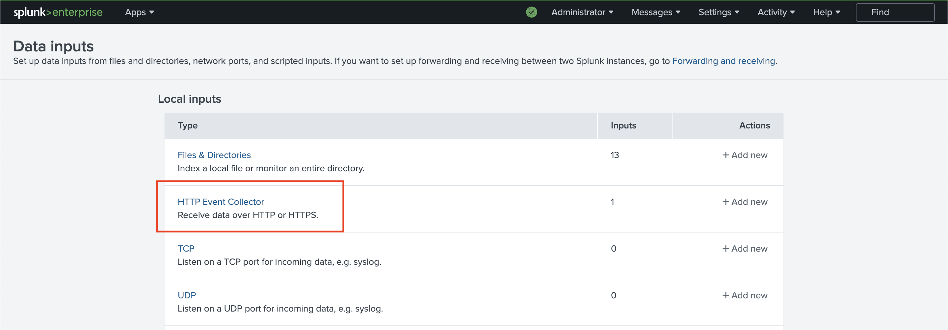Expand the Help menu

(x=826, y=12)
